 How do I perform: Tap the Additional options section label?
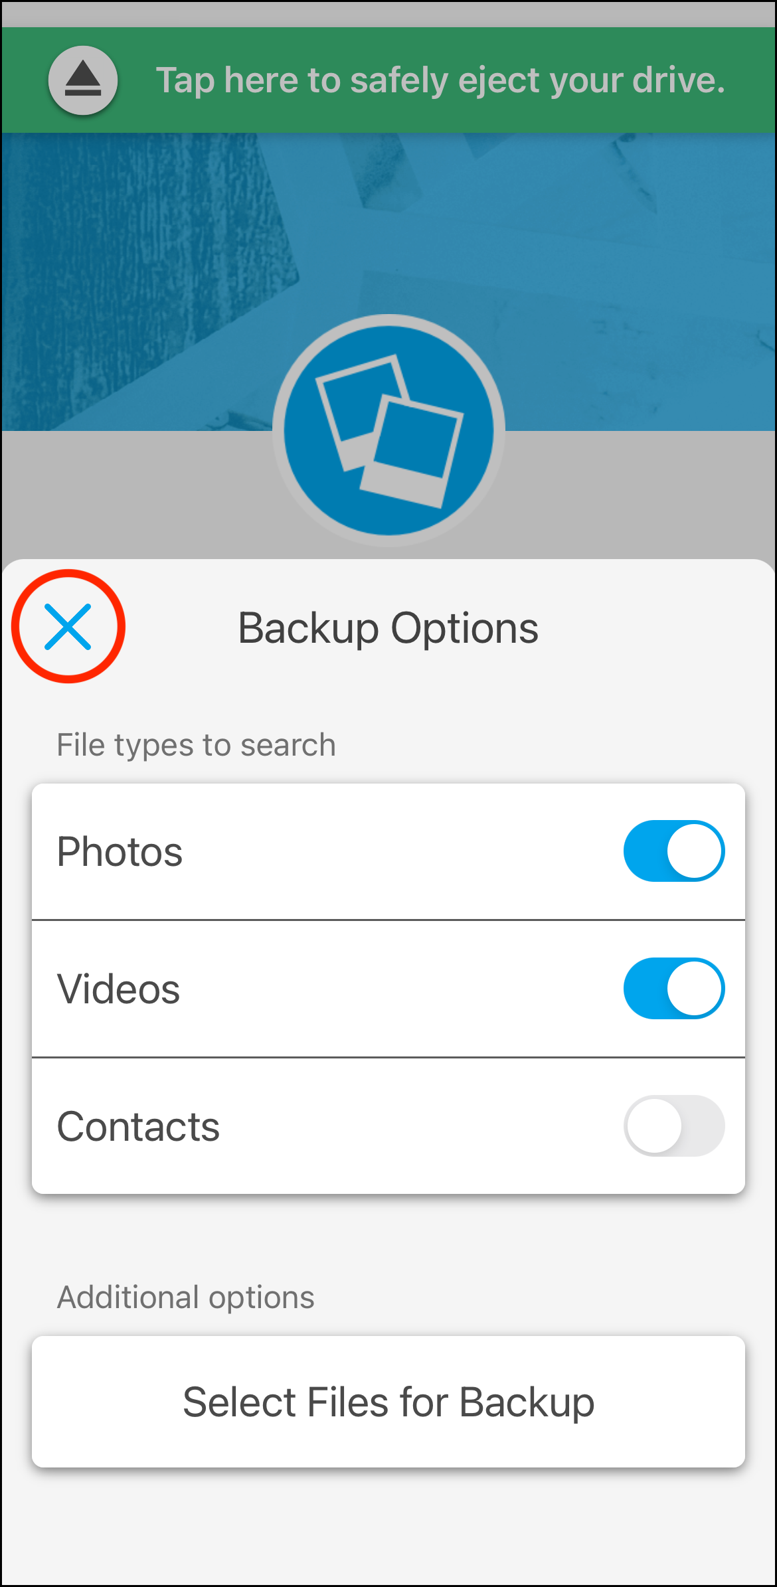tap(186, 1297)
